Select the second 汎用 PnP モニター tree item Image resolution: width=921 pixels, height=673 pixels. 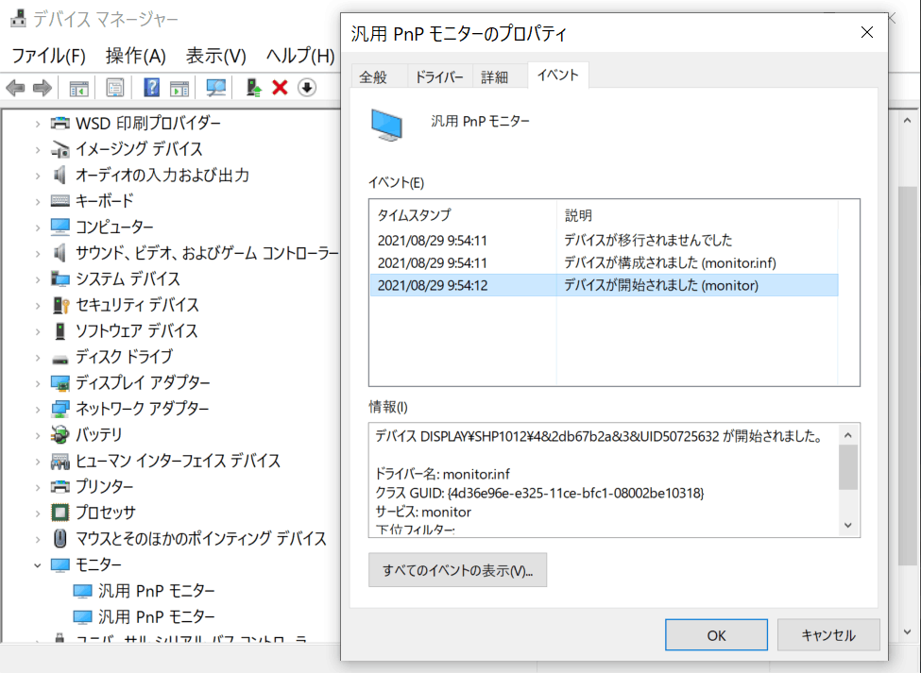pyautogui.click(x=156, y=616)
